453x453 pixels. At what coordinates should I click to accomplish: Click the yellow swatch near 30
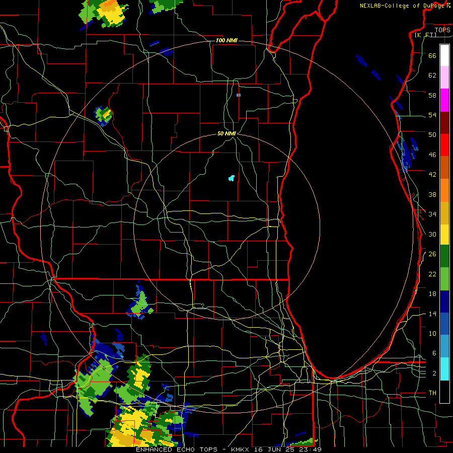[x=444, y=234]
